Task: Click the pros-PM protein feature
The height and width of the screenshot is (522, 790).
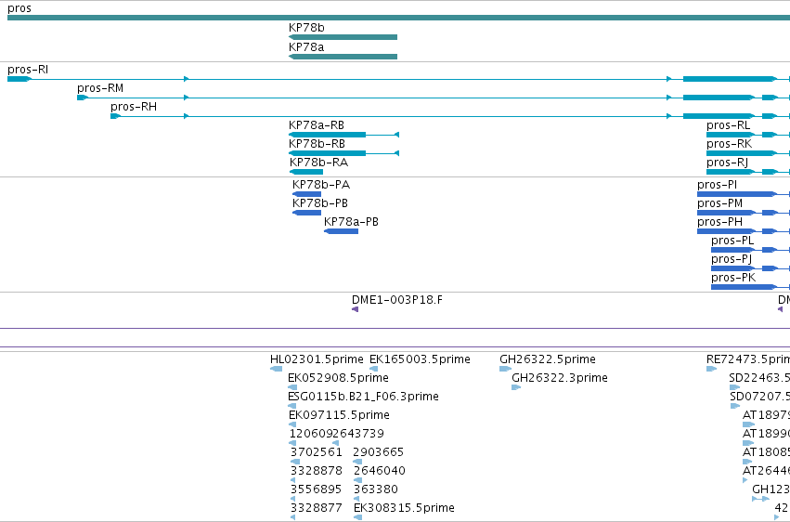Action: tap(744, 213)
